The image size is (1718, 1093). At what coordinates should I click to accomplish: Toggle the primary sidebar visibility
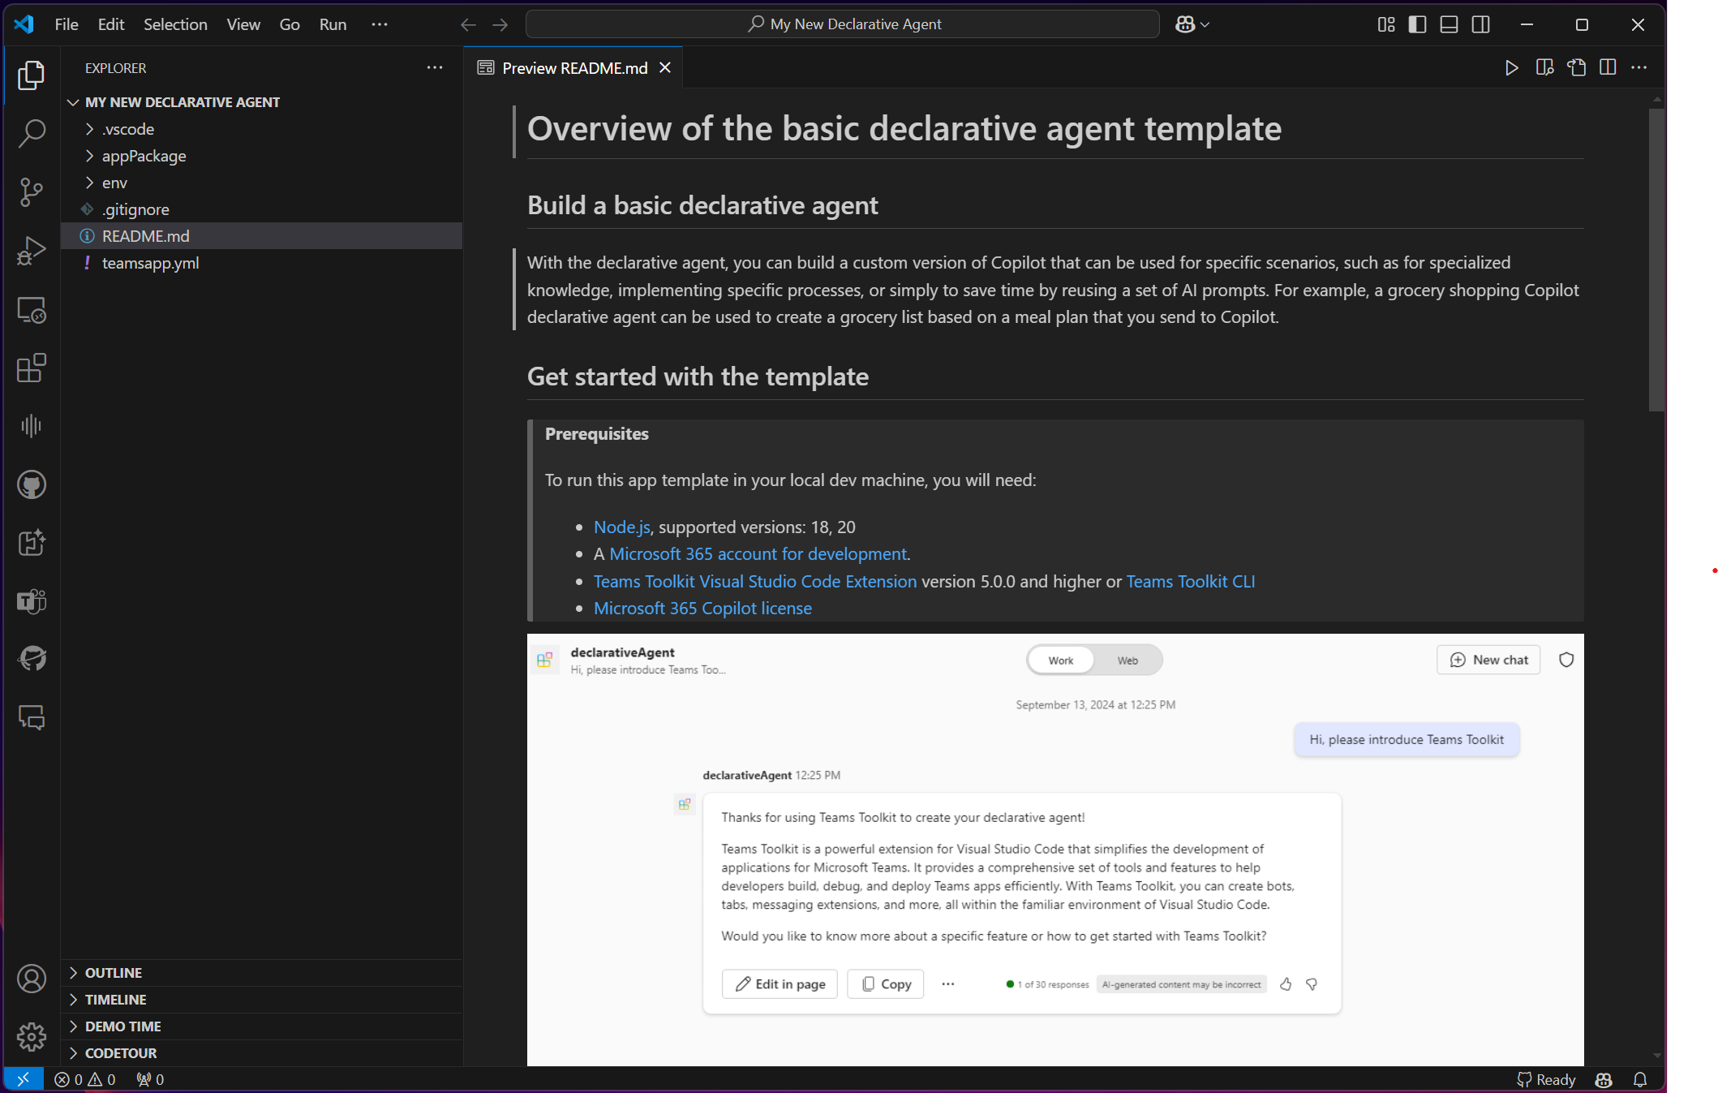click(x=1416, y=24)
